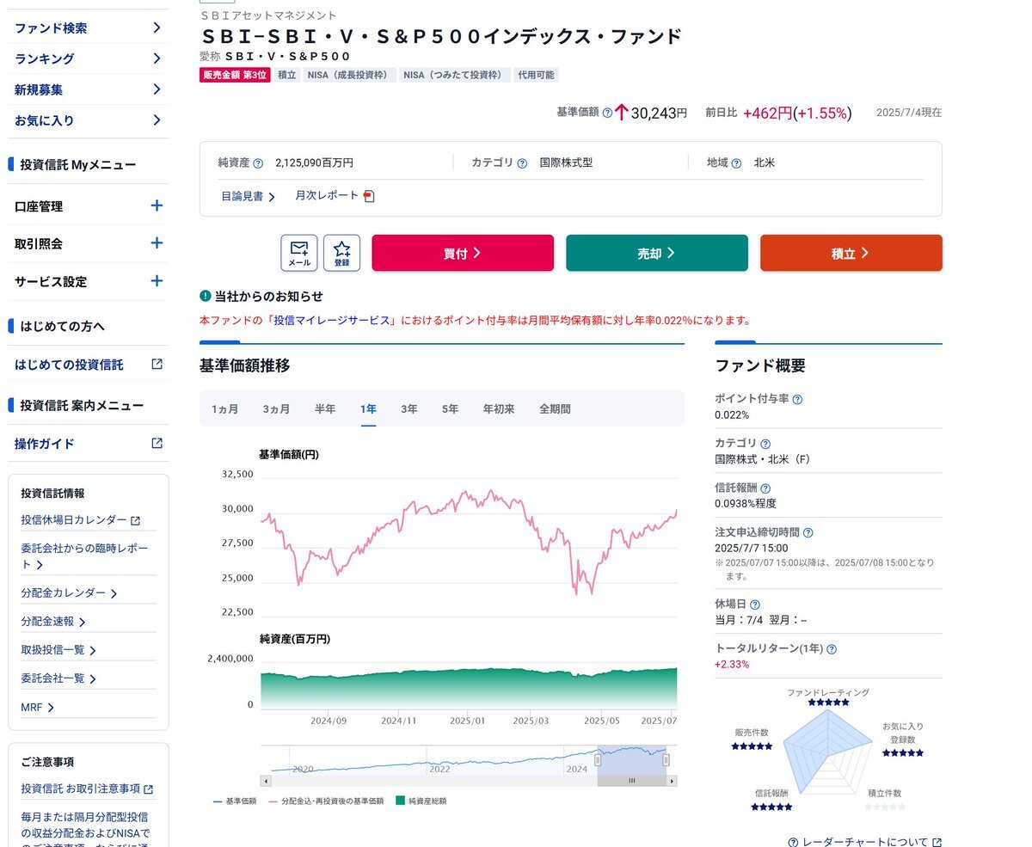Viewport: 1032px width, 847px height.
Task: Open お気に入り menu chevron
Action: pyautogui.click(x=157, y=120)
